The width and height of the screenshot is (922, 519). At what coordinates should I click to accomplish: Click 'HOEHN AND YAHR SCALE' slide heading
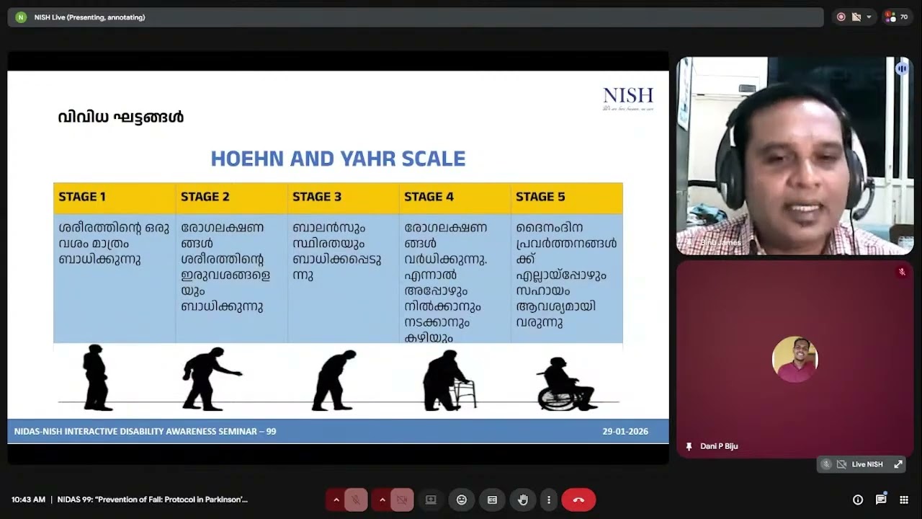[x=338, y=159]
